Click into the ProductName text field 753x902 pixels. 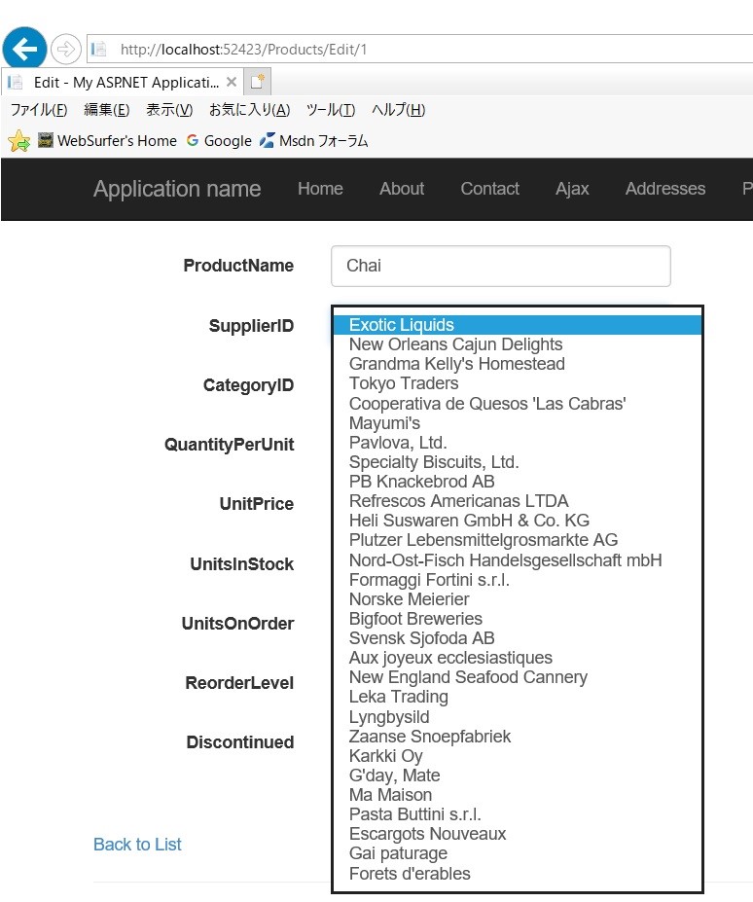(500, 266)
